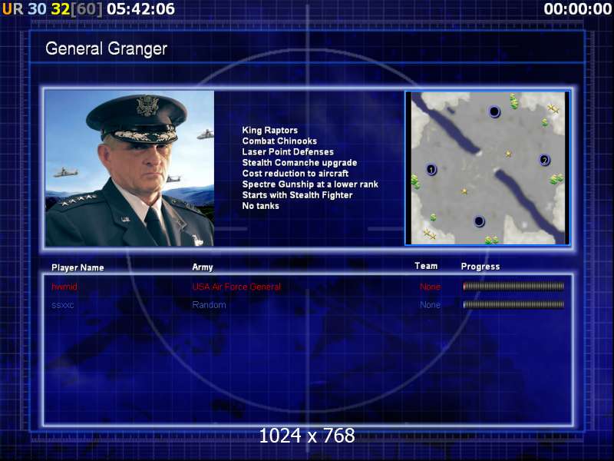
Task: Click the gold star below start position 1
Action: tap(464, 191)
